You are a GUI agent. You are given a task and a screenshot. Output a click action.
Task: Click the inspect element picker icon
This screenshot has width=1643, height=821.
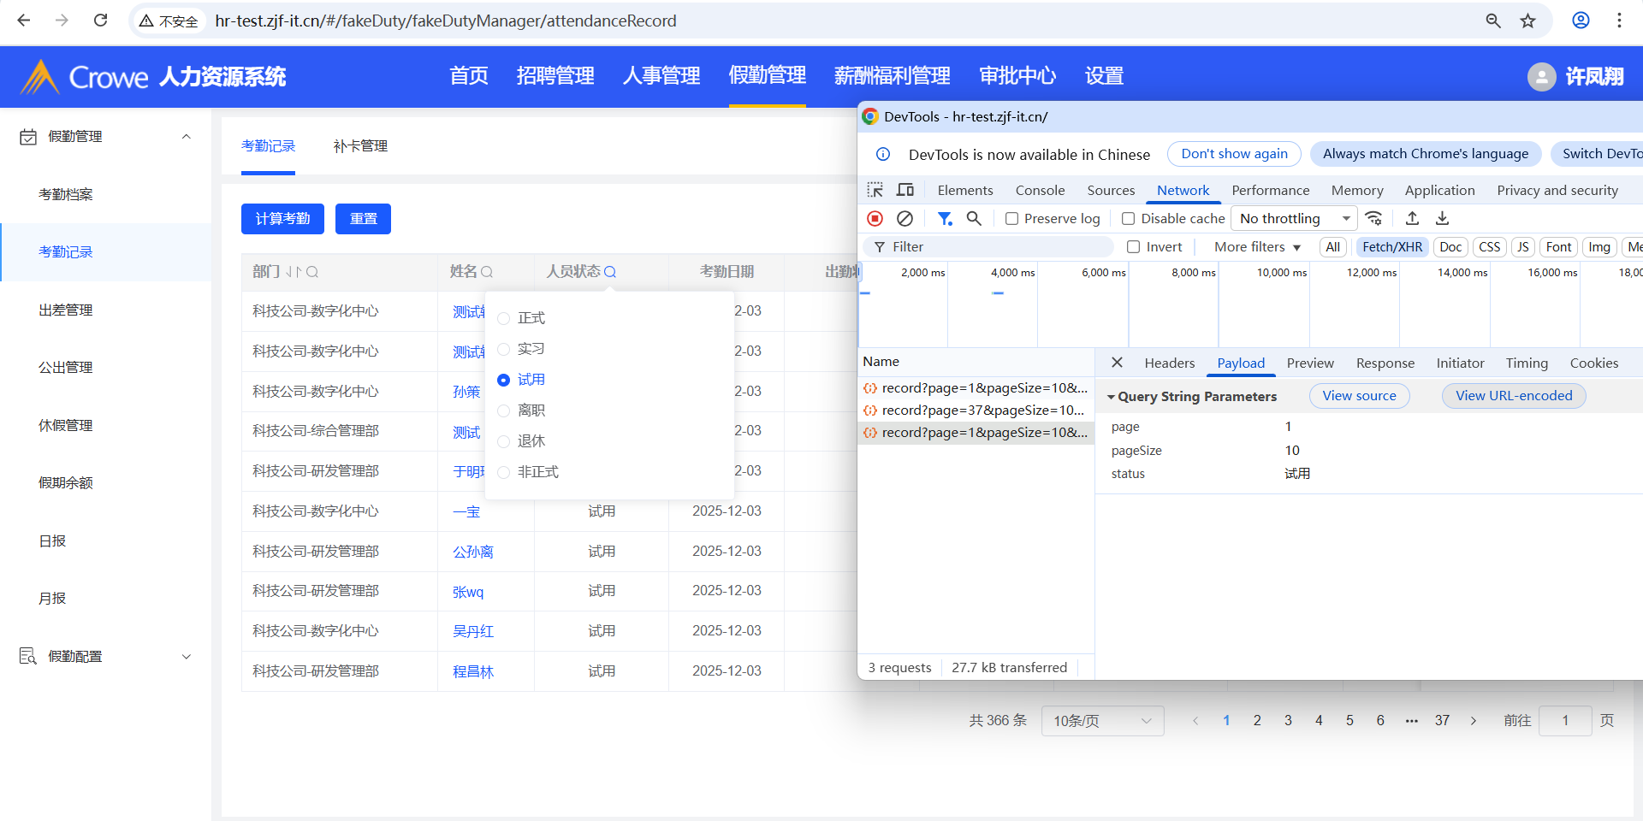coord(875,190)
